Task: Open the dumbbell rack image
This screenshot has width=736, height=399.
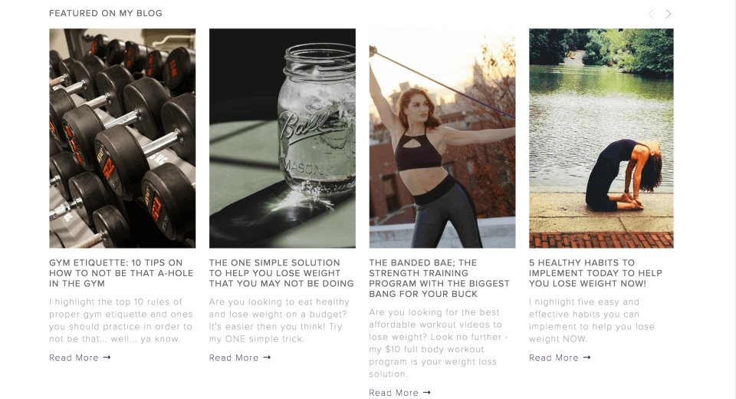Action: tap(123, 138)
